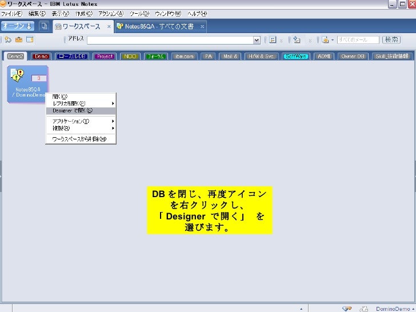This screenshot has height=312, width=416.
Task: Select the Mail & workspace tab
Action: click(230, 56)
